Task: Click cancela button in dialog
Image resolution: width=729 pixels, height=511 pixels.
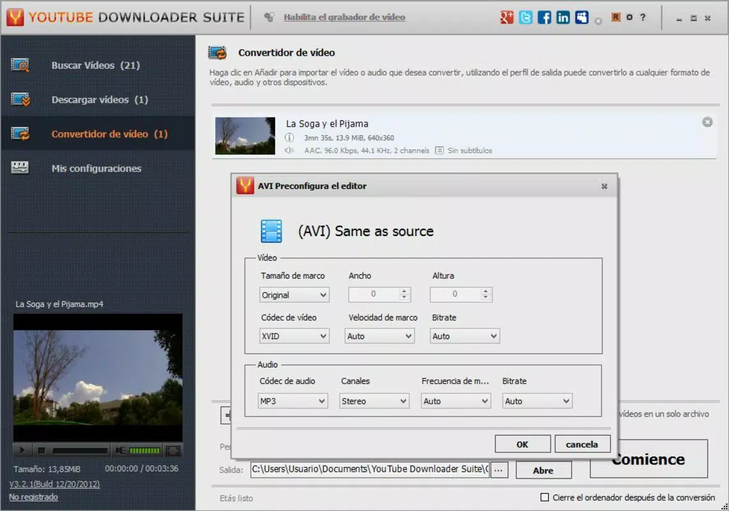Action: (x=582, y=444)
